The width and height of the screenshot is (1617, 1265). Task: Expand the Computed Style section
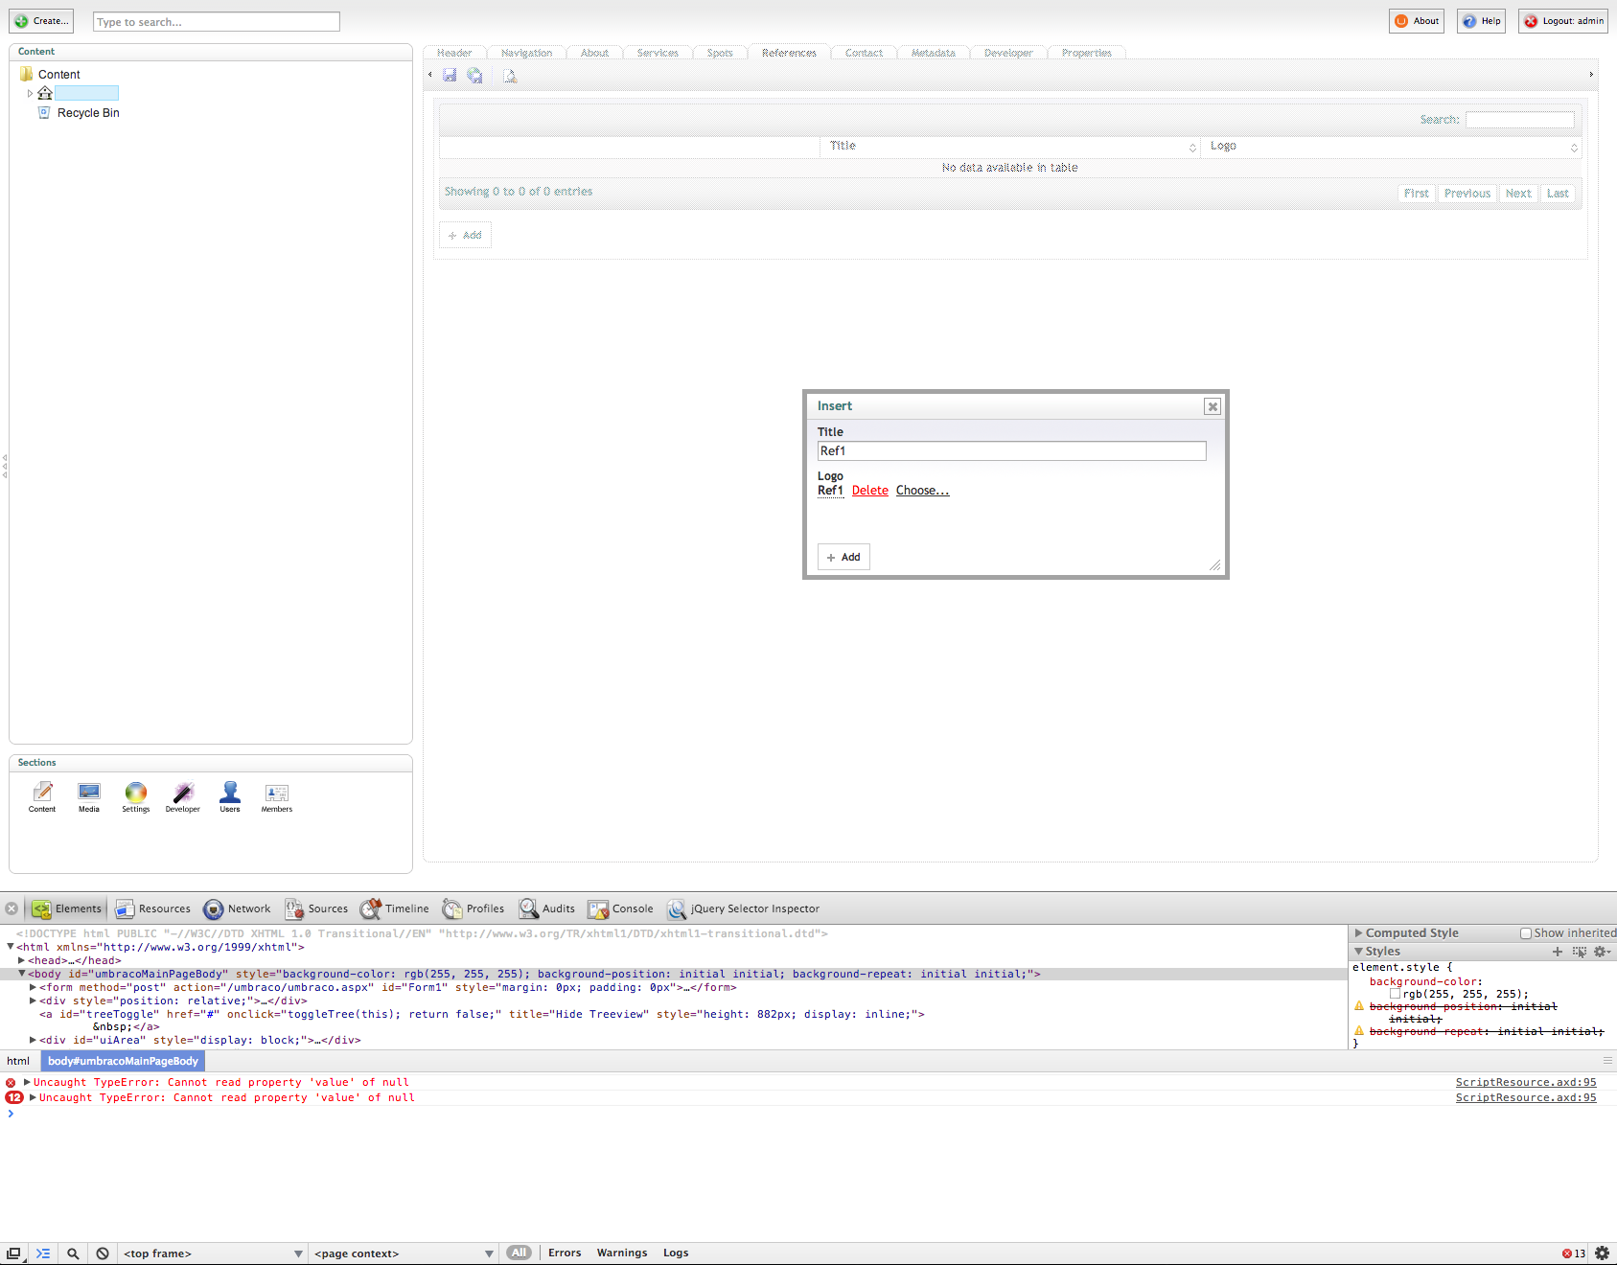click(1358, 932)
